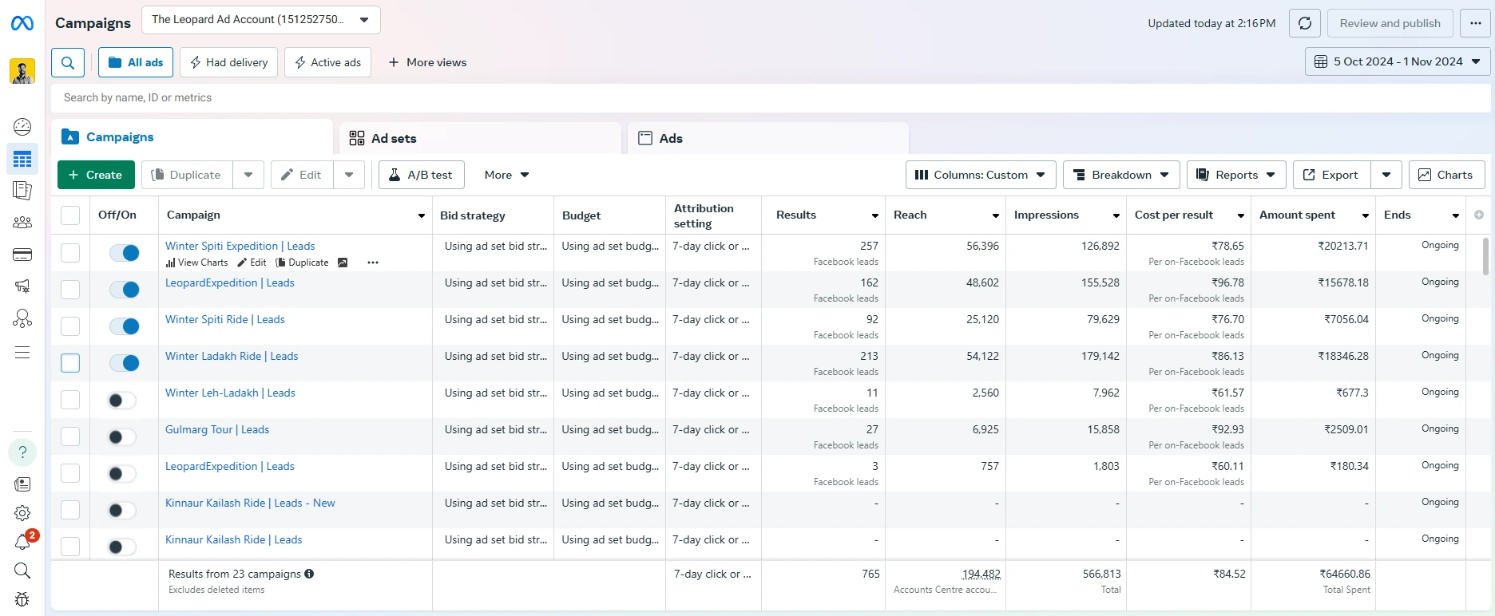Click the add column plus icon
Image resolution: width=1495 pixels, height=616 pixels.
pos(1479,215)
